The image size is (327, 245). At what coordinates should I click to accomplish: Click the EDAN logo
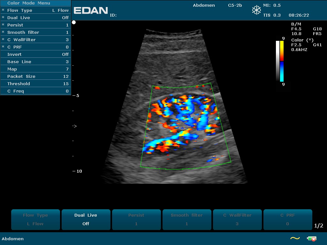click(x=91, y=11)
